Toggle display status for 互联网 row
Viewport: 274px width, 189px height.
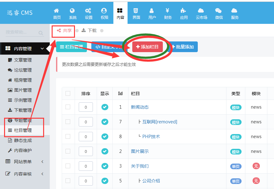pyautogui.click(x=105, y=122)
